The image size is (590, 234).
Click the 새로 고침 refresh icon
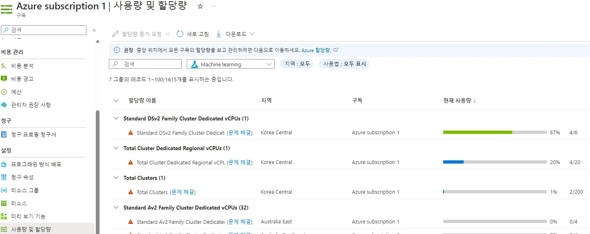(x=180, y=34)
